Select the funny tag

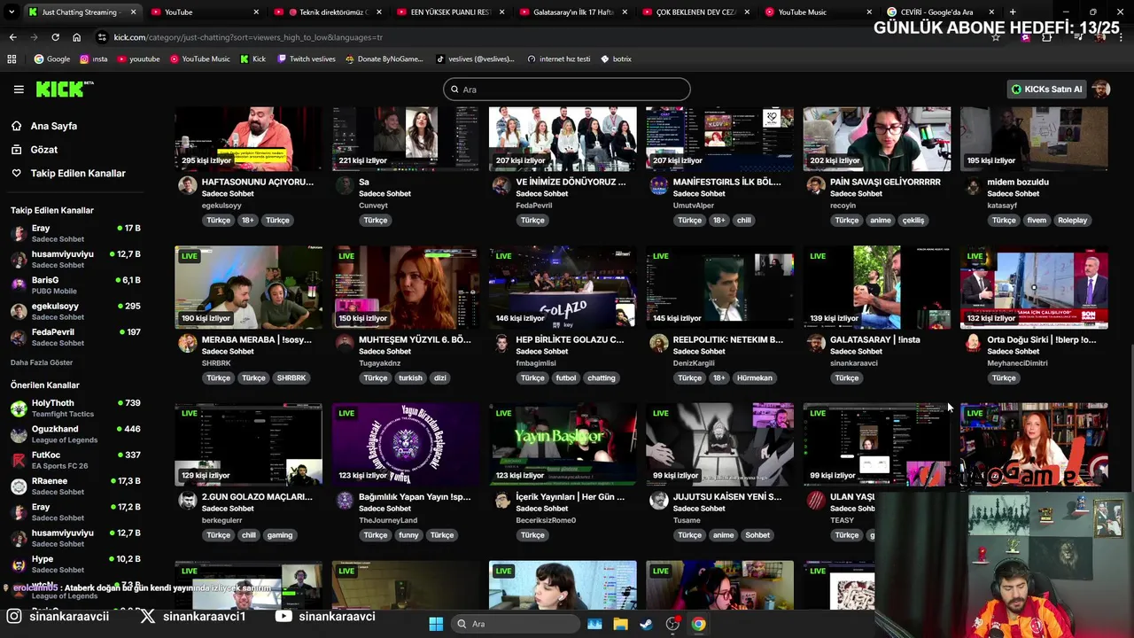[x=408, y=535]
